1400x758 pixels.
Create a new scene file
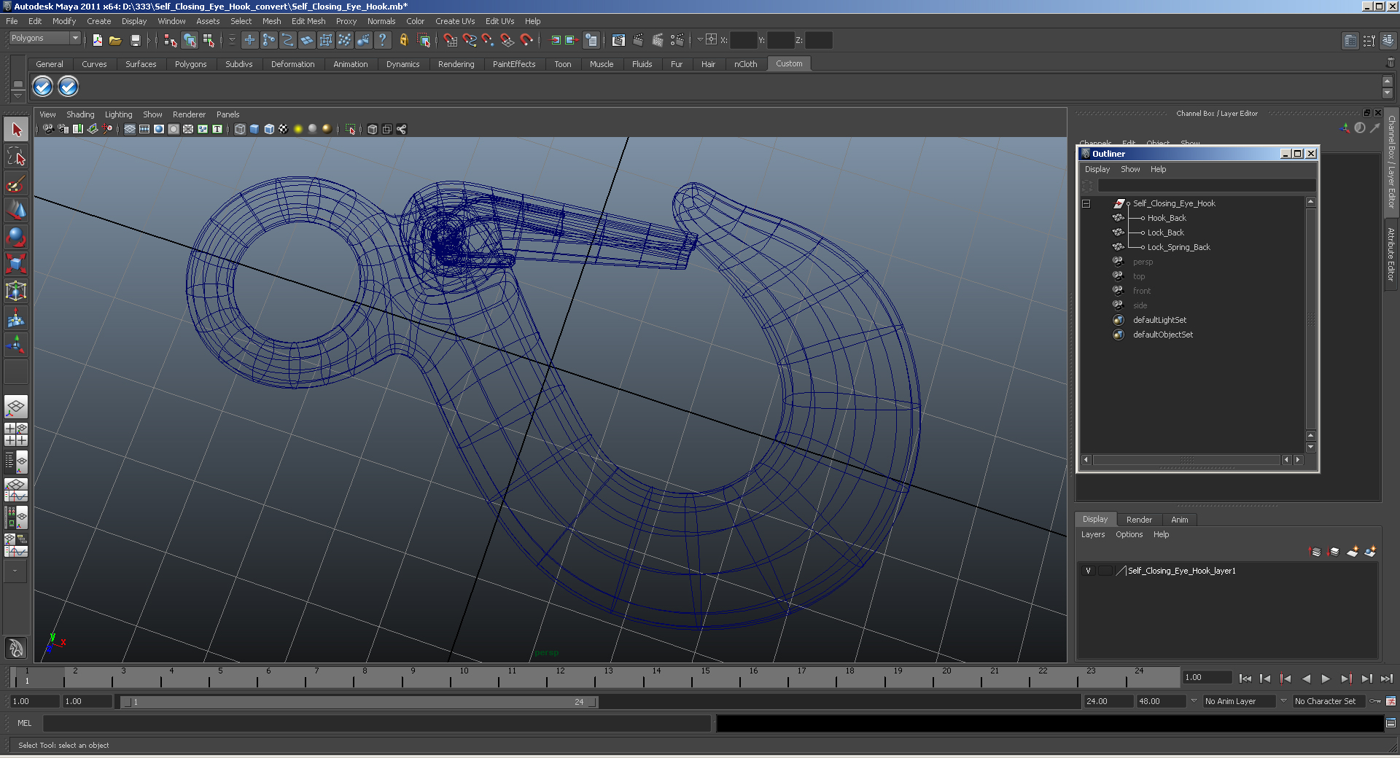click(x=97, y=40)
